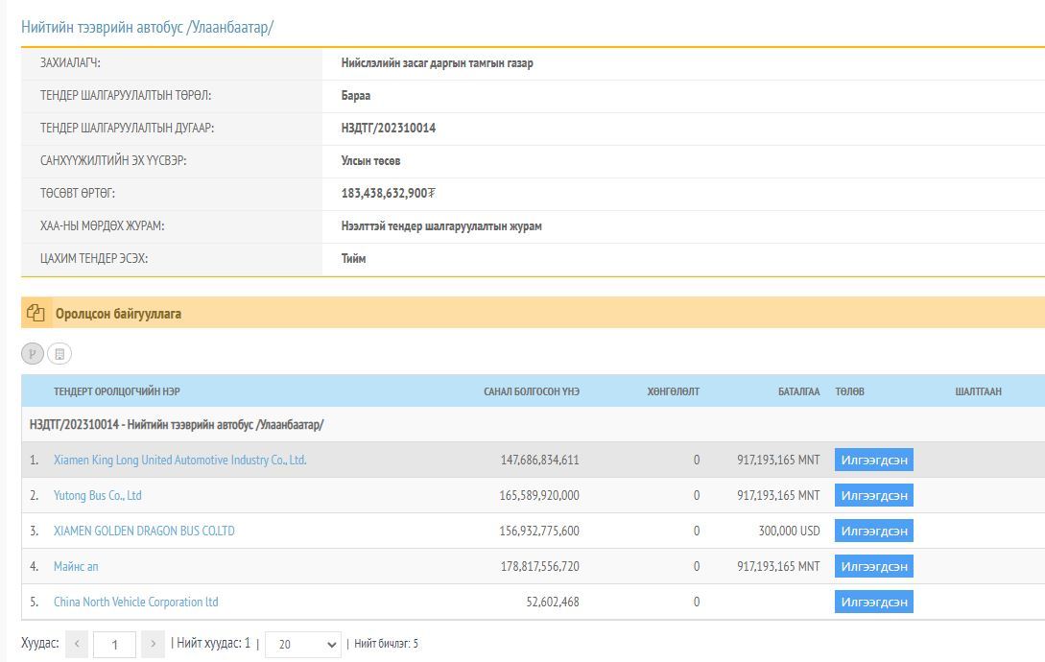The width and height of the screenshot is (1045, 662).
Task: Open XIAMEN GOLDEN DRAGON BUS CO.LTD link
Action: 144,532
